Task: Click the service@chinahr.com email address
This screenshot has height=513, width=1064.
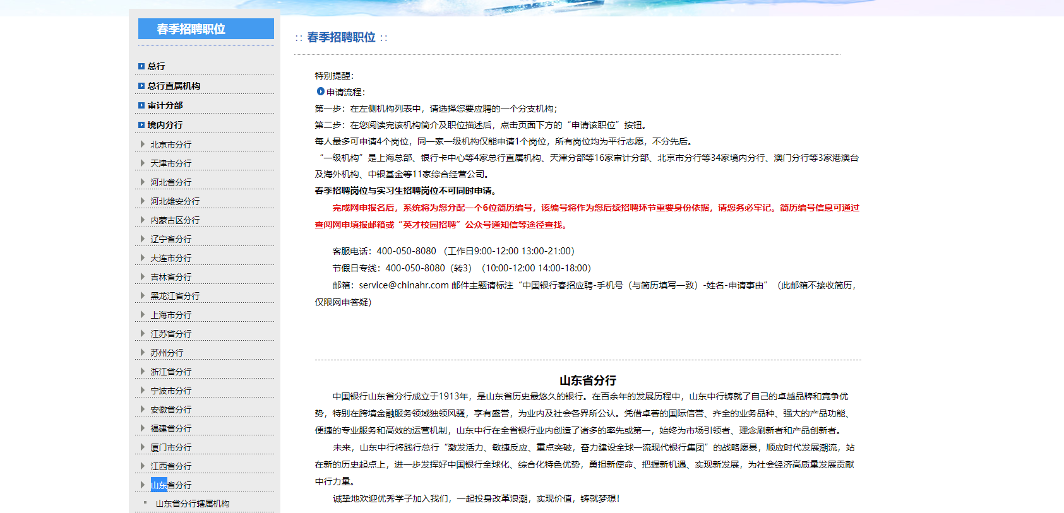Action: 404,285
